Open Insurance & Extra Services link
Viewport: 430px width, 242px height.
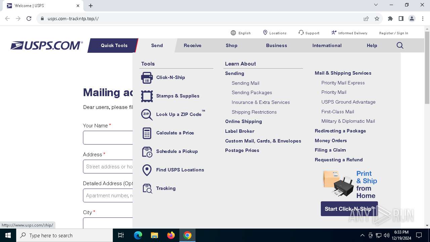261,102
